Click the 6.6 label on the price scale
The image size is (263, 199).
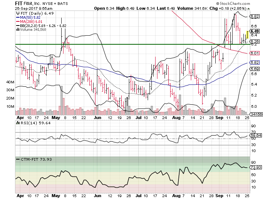pyautogui.click(x=254, y=26)
